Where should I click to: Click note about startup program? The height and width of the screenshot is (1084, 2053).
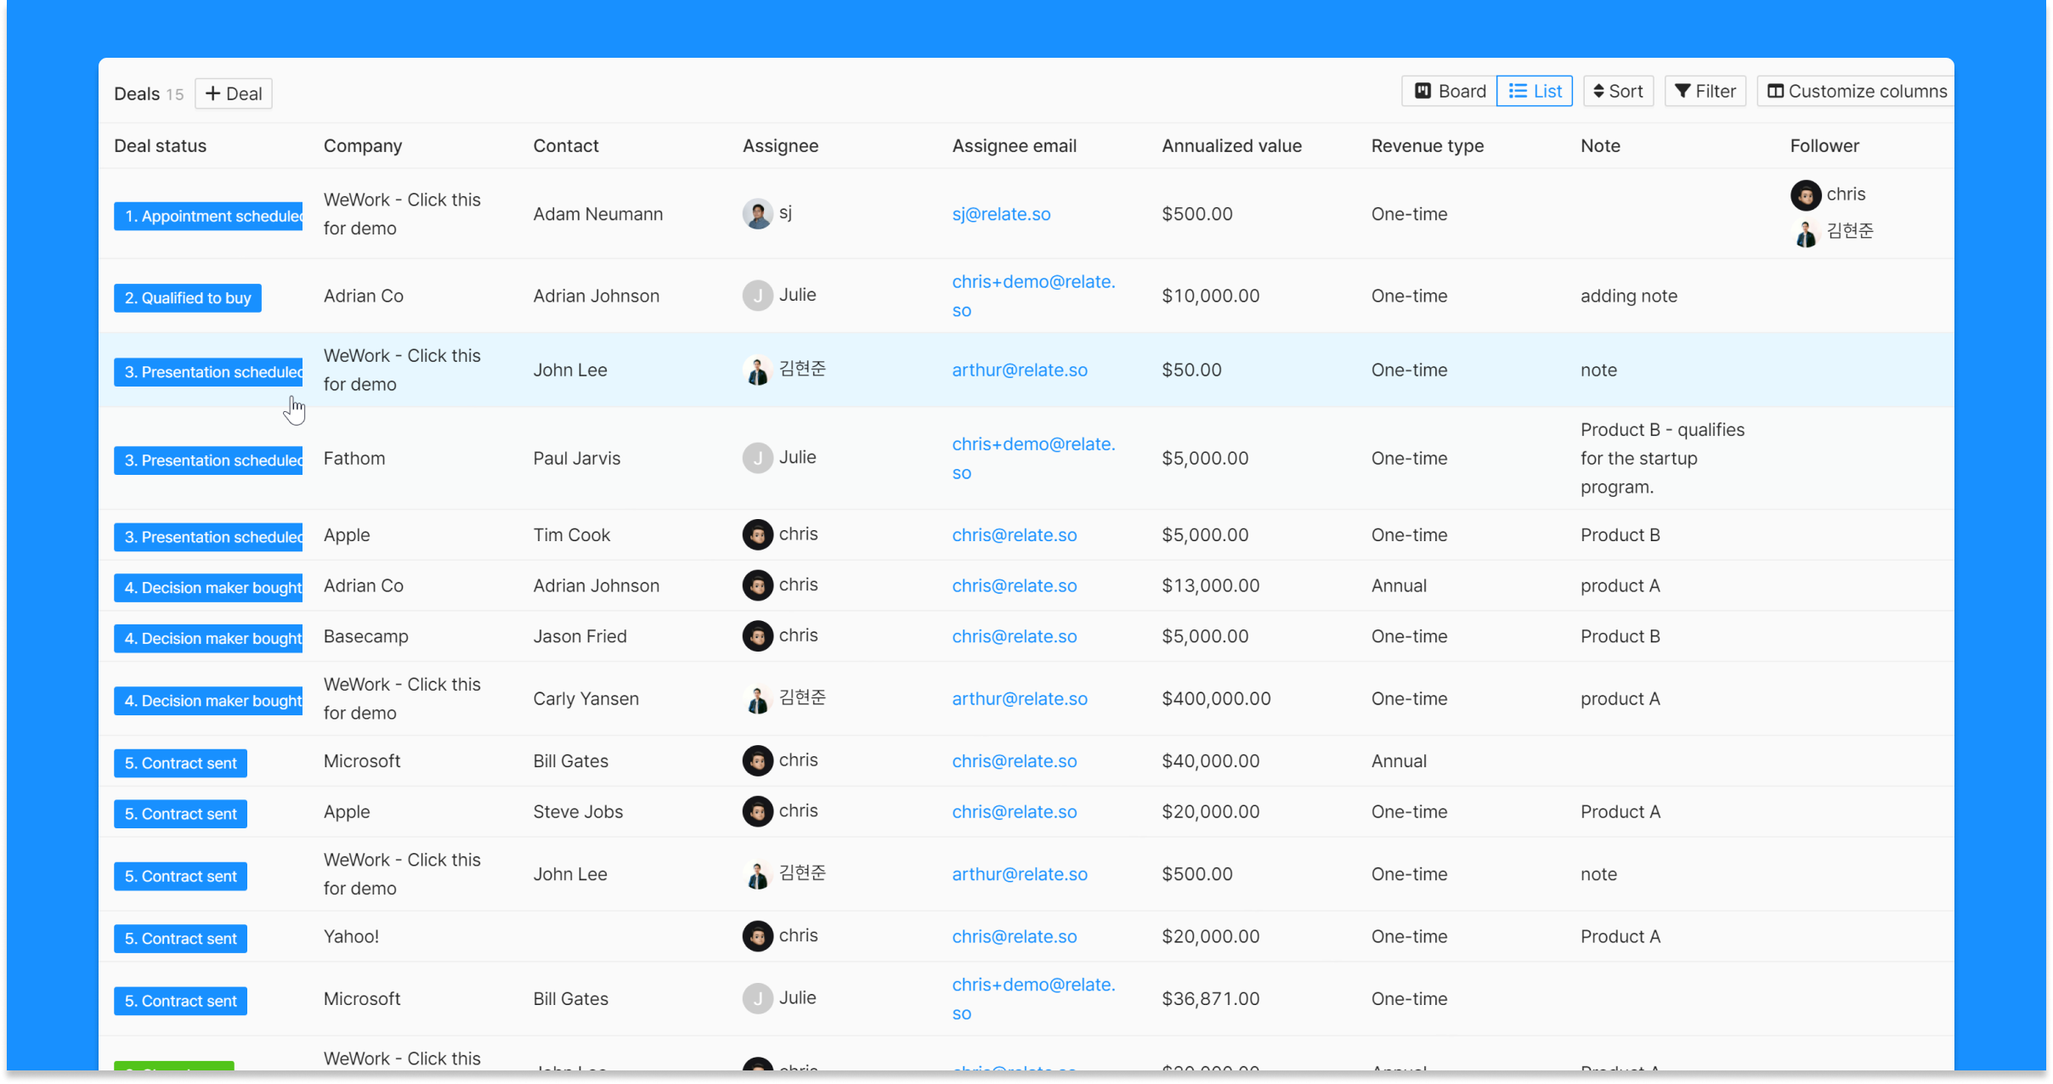coord(1662,458)
